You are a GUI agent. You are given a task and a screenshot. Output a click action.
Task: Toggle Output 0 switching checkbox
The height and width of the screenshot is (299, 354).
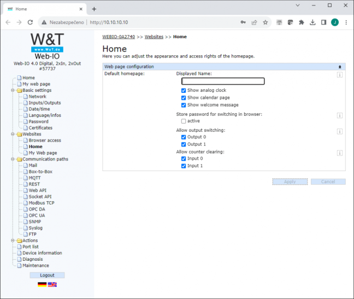pyautogui.click(x=184, y=137)
